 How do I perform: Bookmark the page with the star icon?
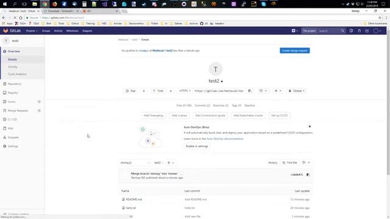click(380, 18)
